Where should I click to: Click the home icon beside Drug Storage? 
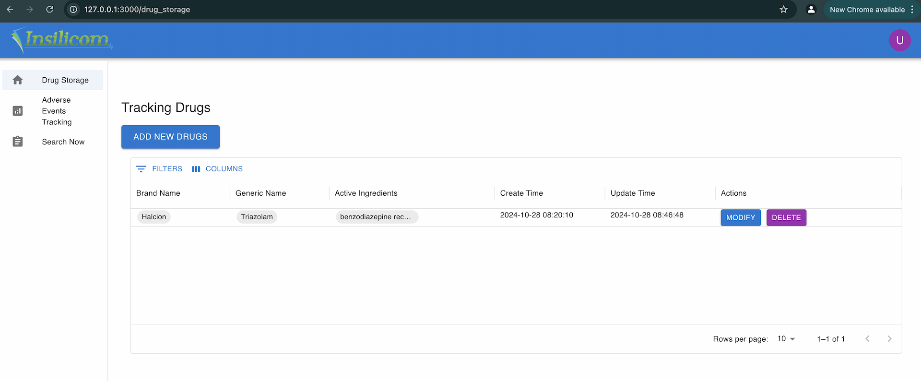point(18,80)
